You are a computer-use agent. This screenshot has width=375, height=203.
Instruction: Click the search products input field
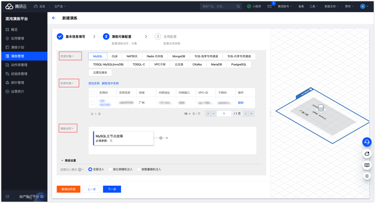point(218,7)
